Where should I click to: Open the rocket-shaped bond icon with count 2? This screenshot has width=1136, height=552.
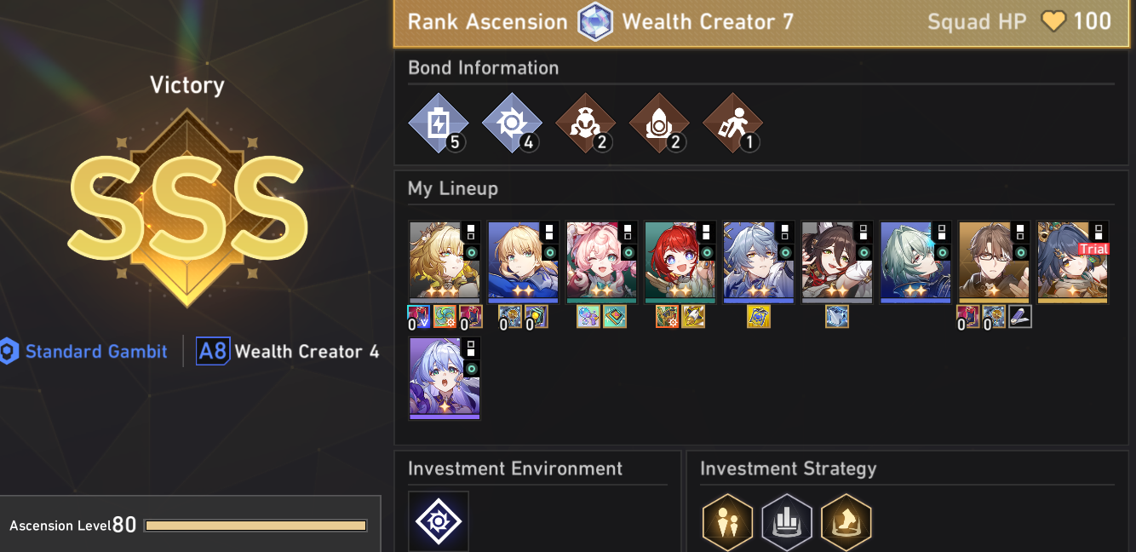pos(658,123)
